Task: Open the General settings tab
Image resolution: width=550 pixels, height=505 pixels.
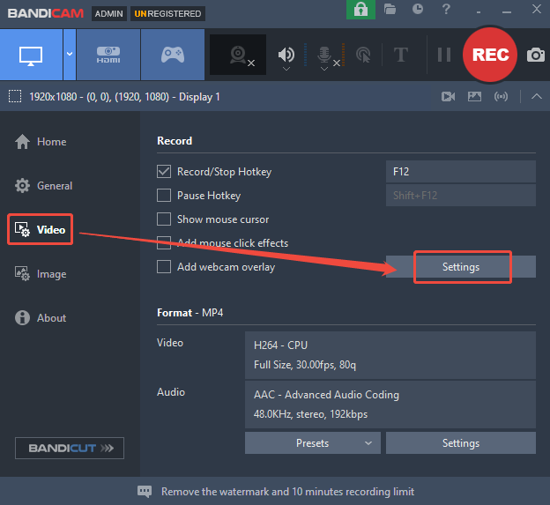Action: tap(43, 185)
